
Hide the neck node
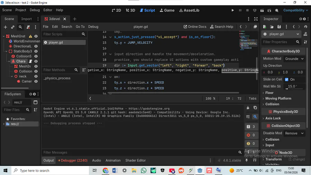pos(36,76)
